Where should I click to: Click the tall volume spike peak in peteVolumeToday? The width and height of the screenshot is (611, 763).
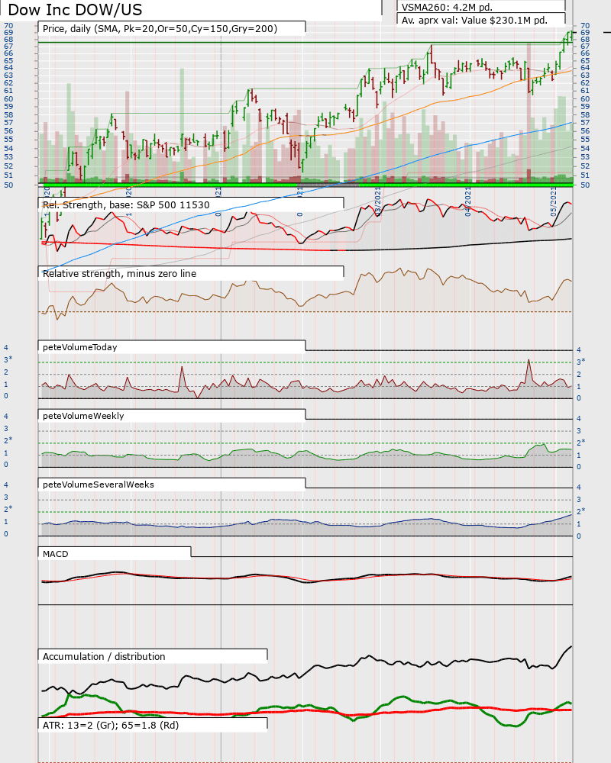tap(529, 361)
